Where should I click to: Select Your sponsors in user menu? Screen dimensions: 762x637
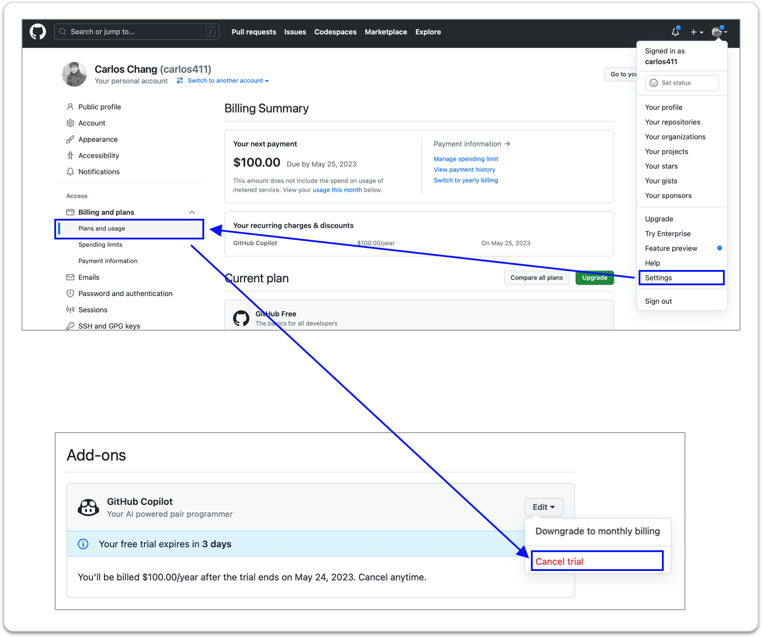point(668,196)
